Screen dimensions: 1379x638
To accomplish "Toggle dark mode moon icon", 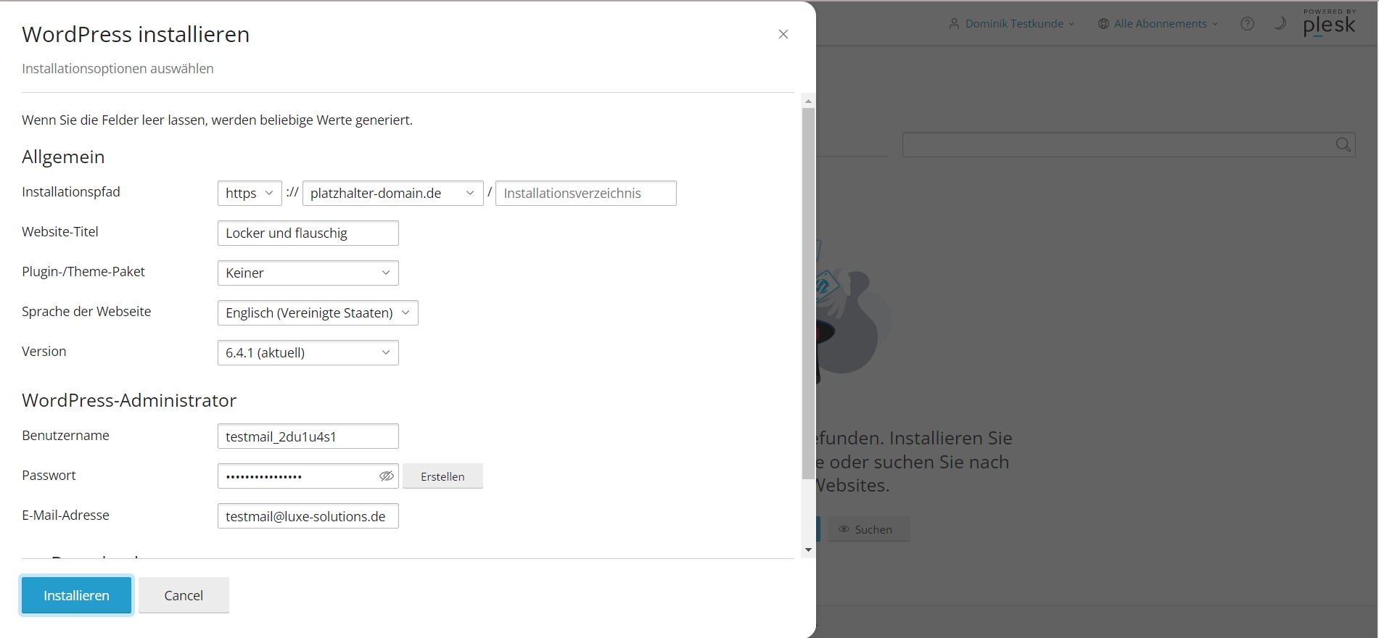I will [1280, 23].
